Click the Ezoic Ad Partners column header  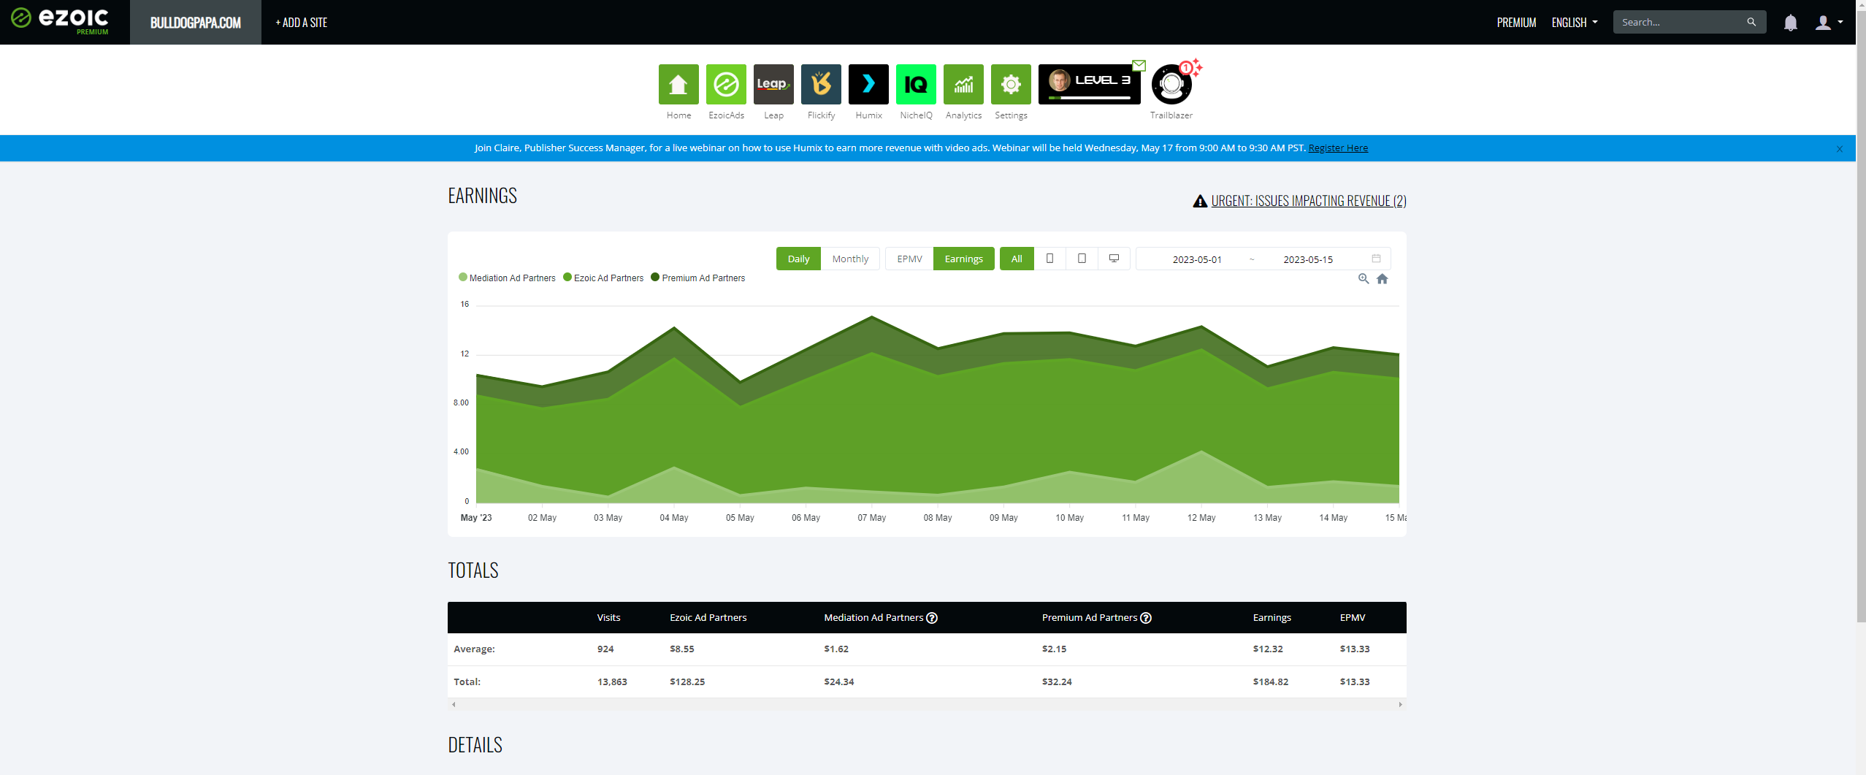click(x=708, y=618)
